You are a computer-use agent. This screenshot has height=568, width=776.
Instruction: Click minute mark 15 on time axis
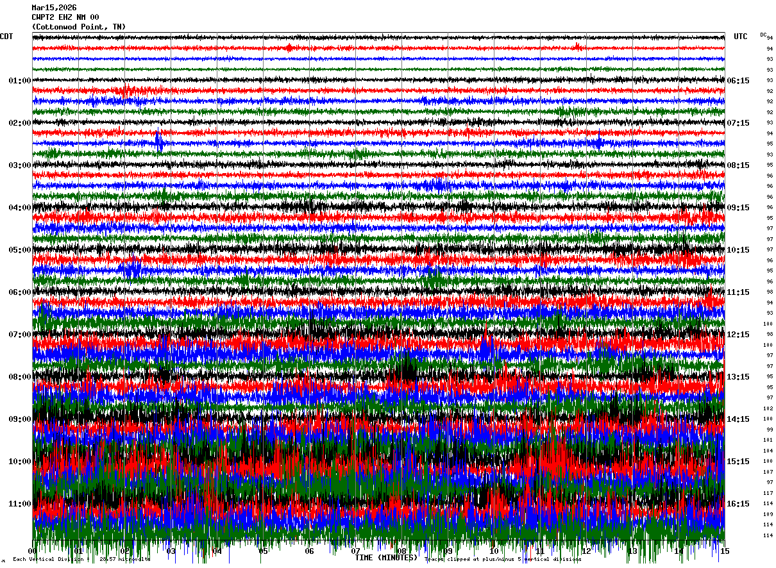pyautogui.click(x=725, y=551)
